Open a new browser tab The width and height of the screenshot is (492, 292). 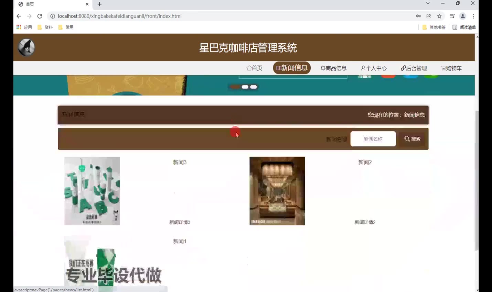tap(99, 4)
